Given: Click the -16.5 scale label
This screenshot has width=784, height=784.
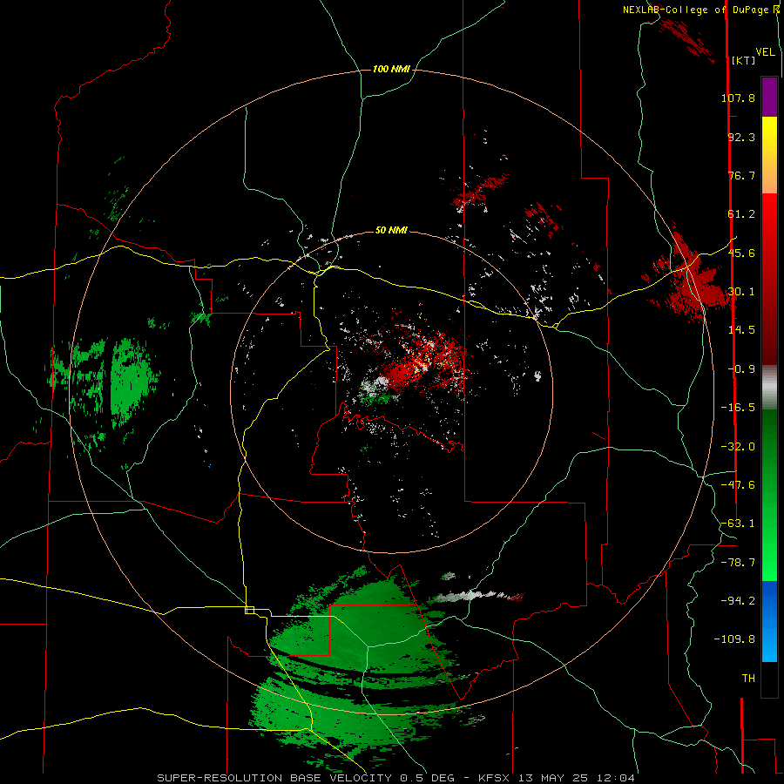Looking at the screenshot, I should click(x=738, y=408).
